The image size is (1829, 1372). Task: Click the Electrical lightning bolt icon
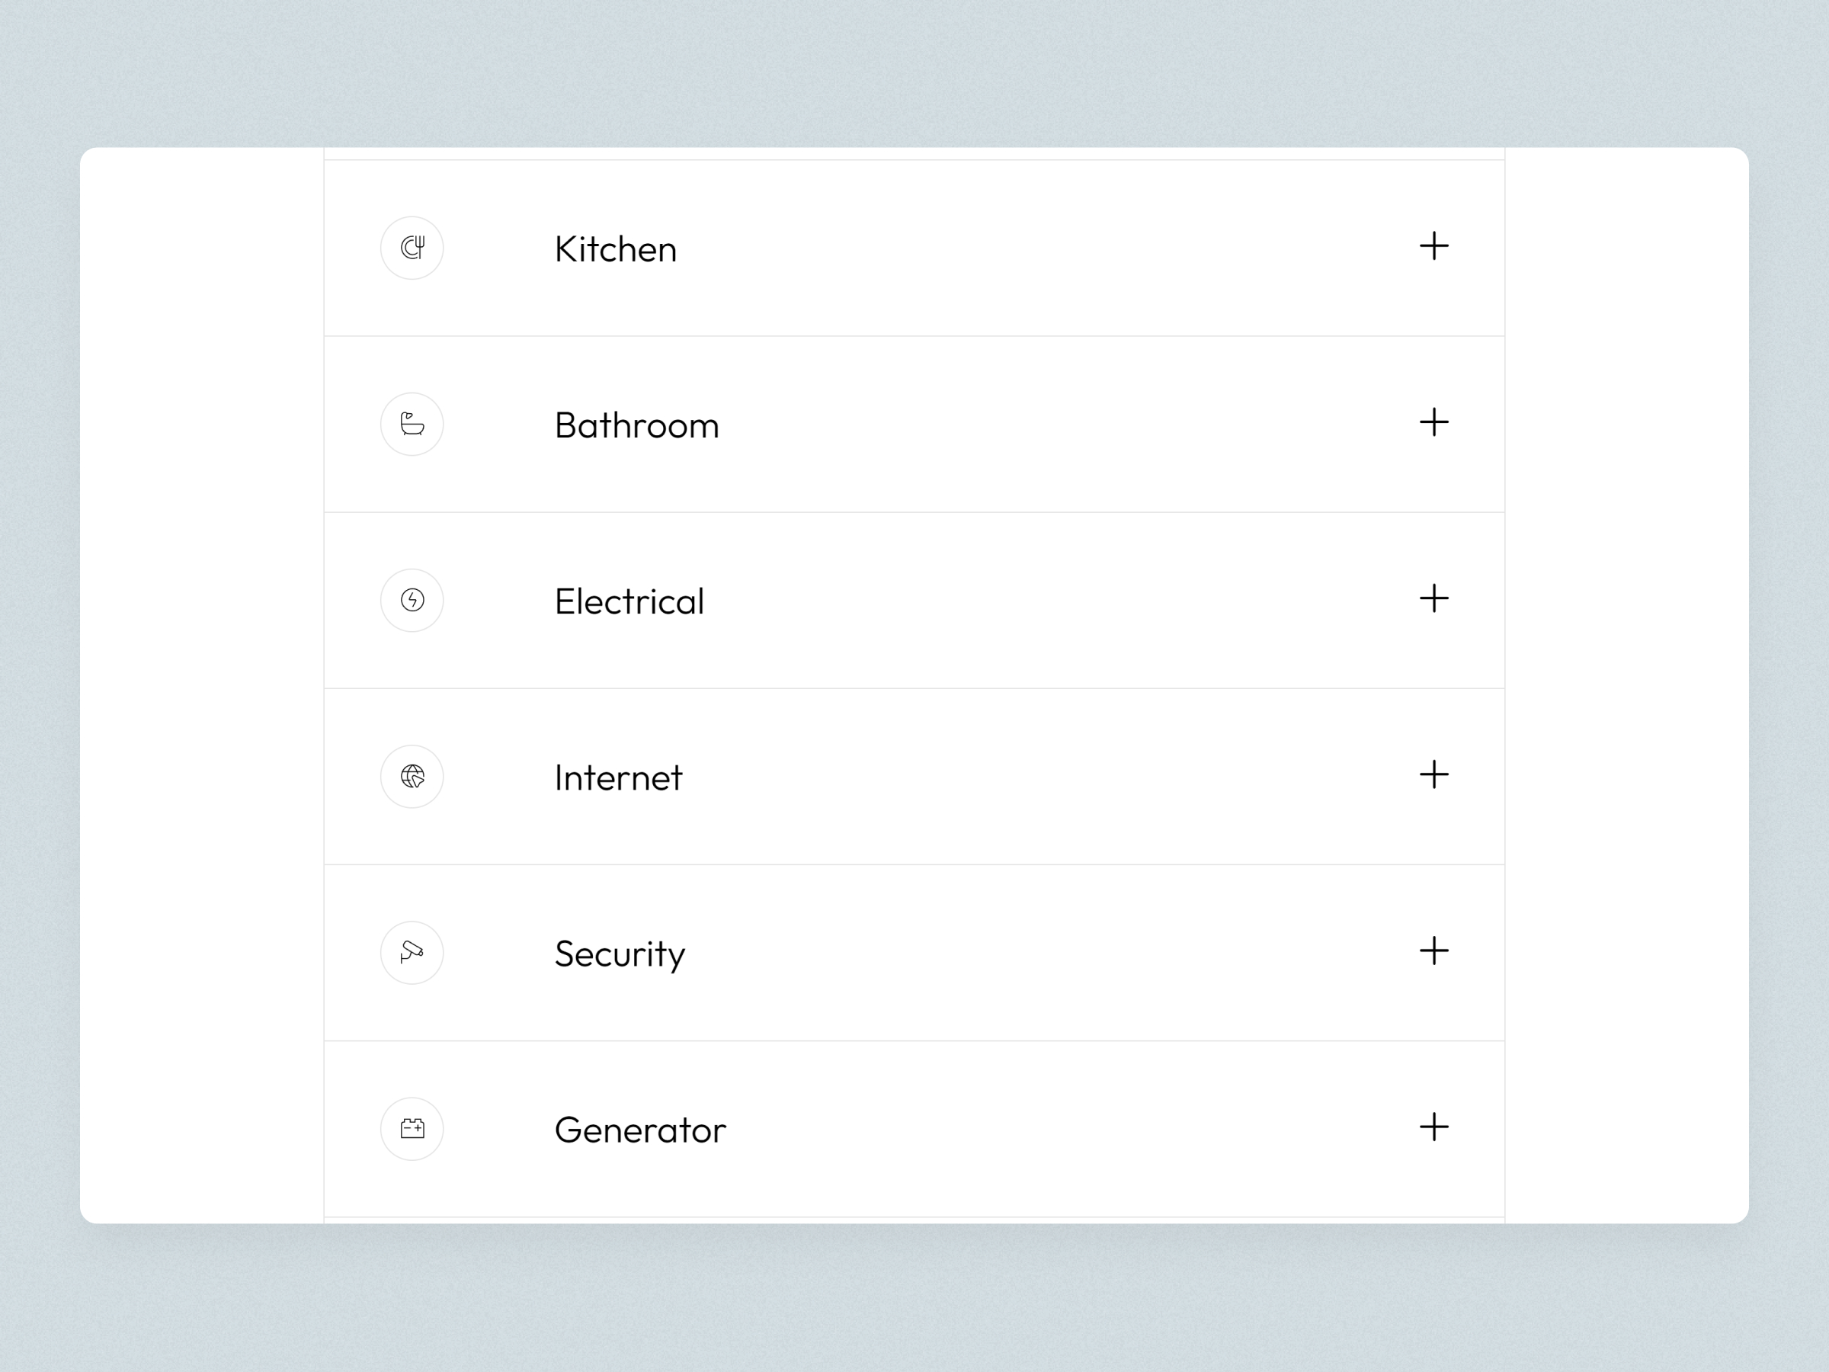412,601
